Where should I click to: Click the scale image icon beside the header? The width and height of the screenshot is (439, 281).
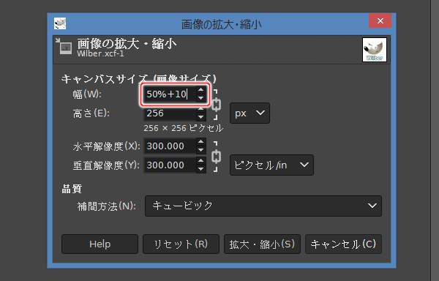point(64,46)
